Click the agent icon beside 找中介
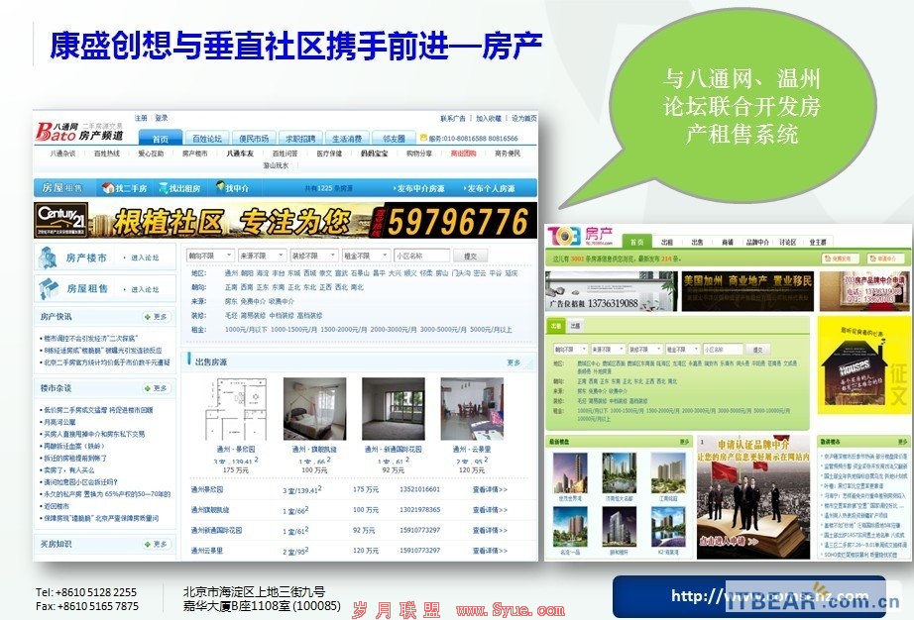914x620 pixels. [220, 187]
